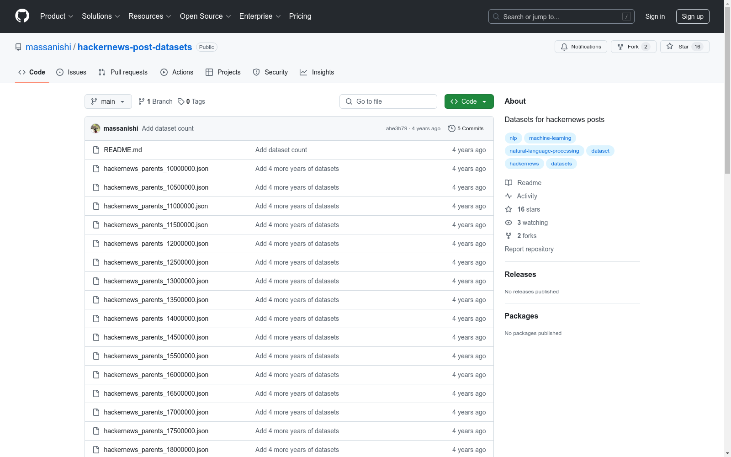The height and width of the screenshot is (457, 731).
Task: Click the Report repository link
Action: pyautogui.click(x=529, y=249)
